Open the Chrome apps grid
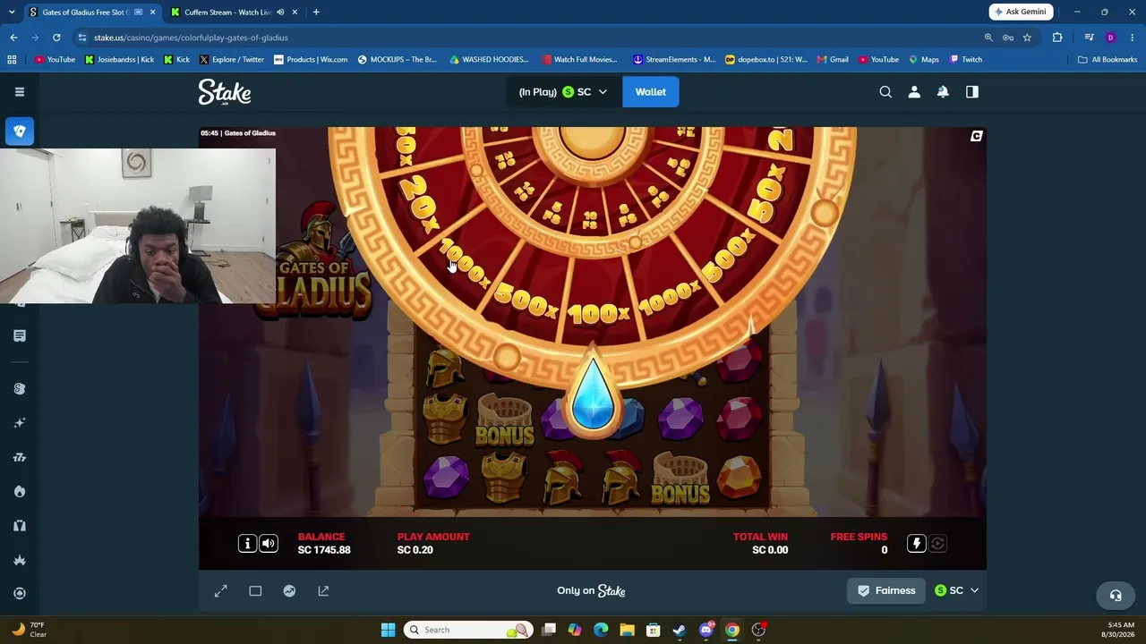The width and height of the screenshot is (1146, 644). 12,60
